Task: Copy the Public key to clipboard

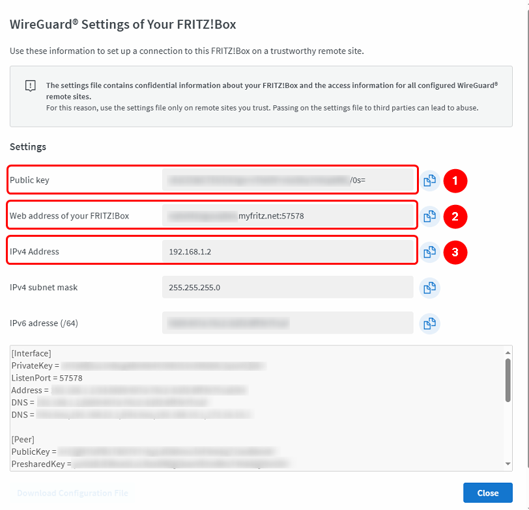Action: tap(429, 181)
